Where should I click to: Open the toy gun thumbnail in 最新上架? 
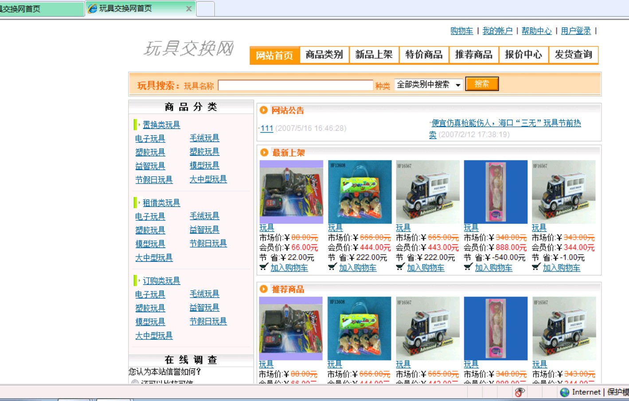[x=291, y=192]
